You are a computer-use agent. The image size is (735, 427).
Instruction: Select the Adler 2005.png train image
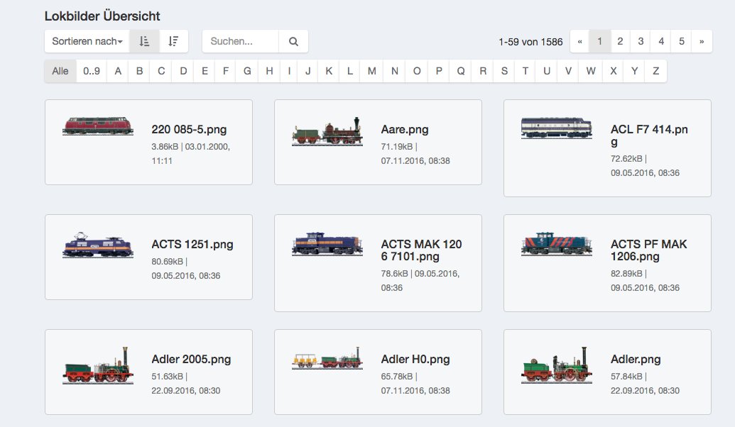[x=97, y=367]
